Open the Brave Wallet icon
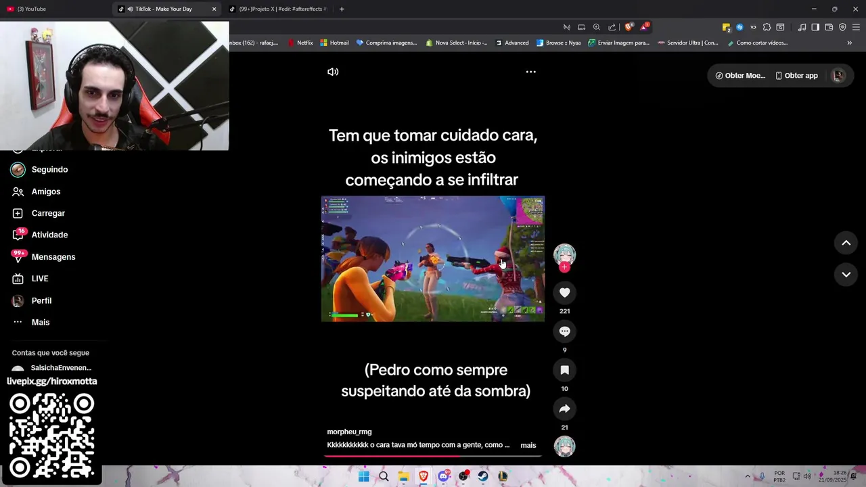 pyautogui.click(x=829, y=27)
